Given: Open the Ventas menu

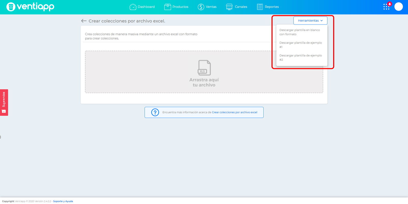Looking at the screenshot, I should (x=207, y=7).
